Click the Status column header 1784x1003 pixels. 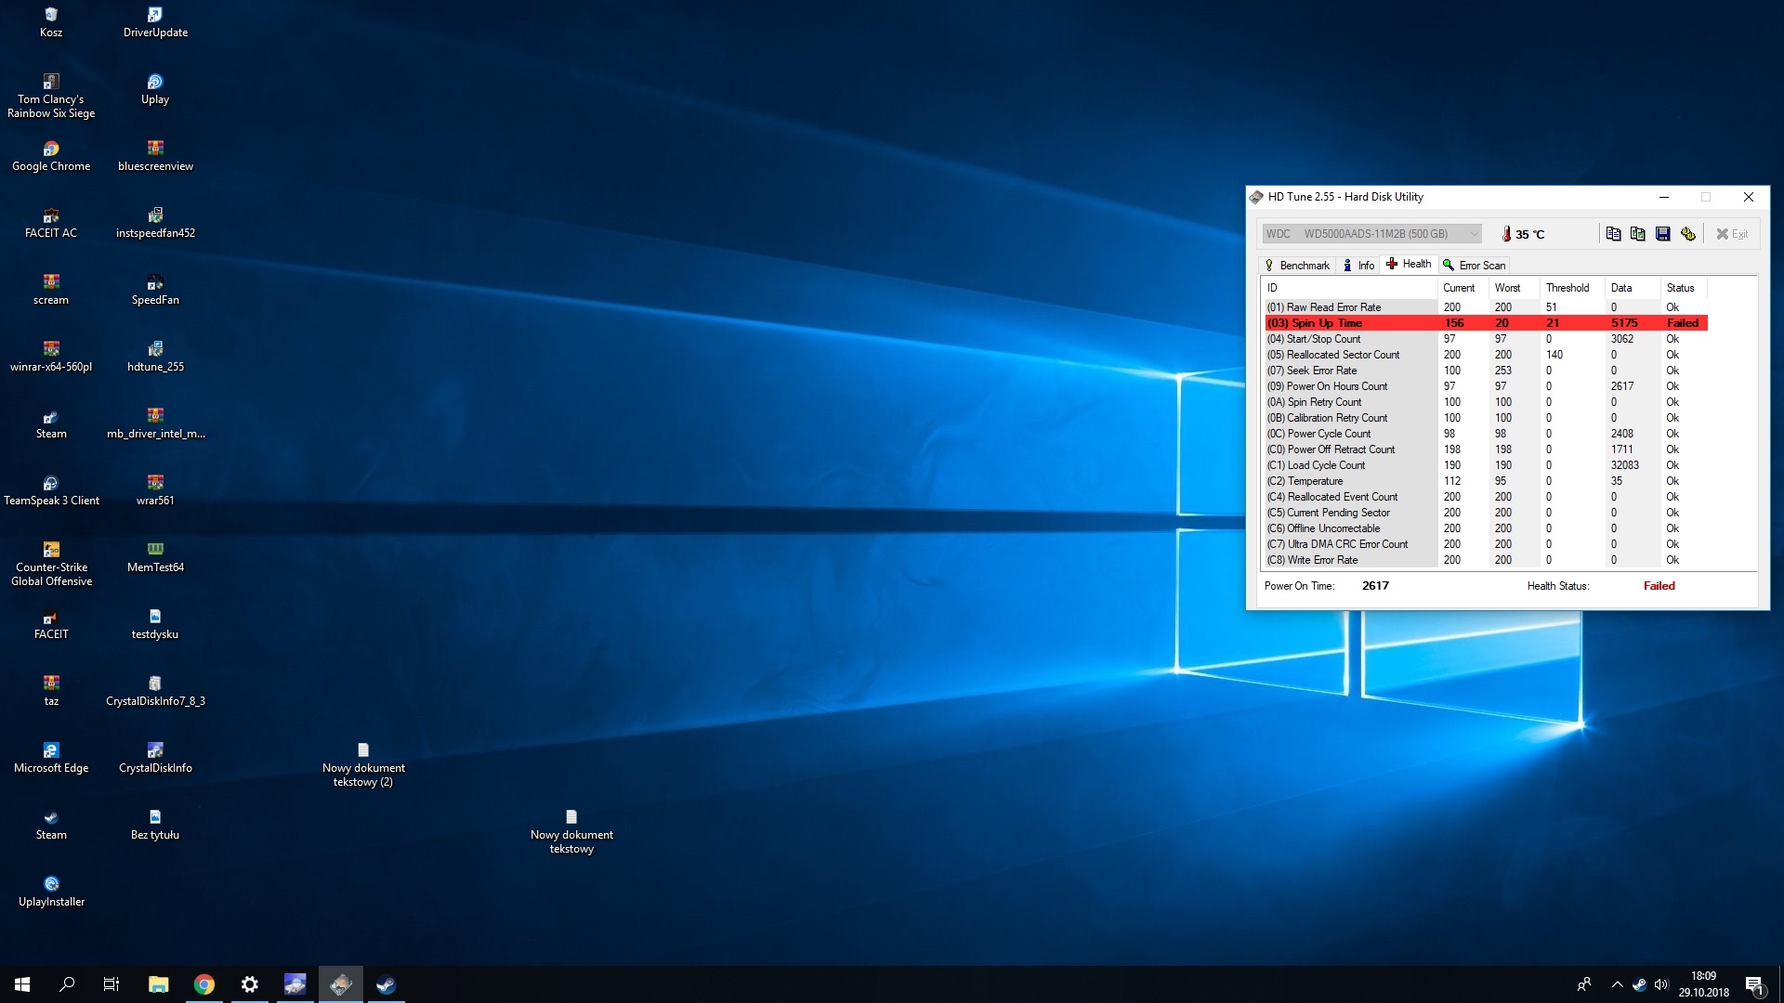(x=1684, y=288)
